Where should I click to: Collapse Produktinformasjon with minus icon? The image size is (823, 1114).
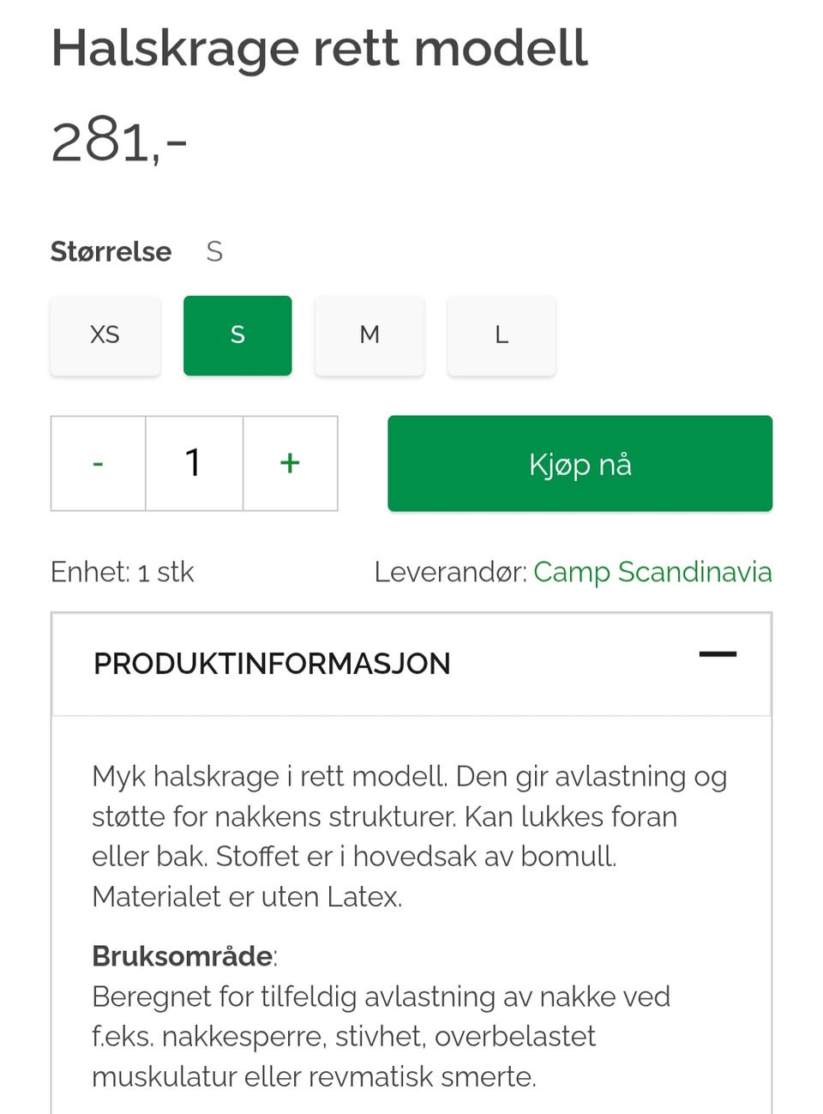click(718, 654)
